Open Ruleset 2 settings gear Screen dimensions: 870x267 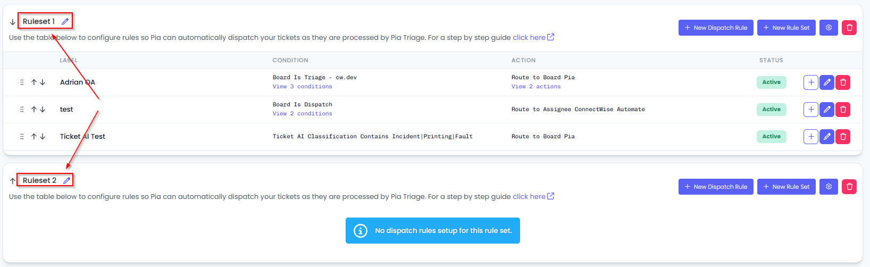829,187
